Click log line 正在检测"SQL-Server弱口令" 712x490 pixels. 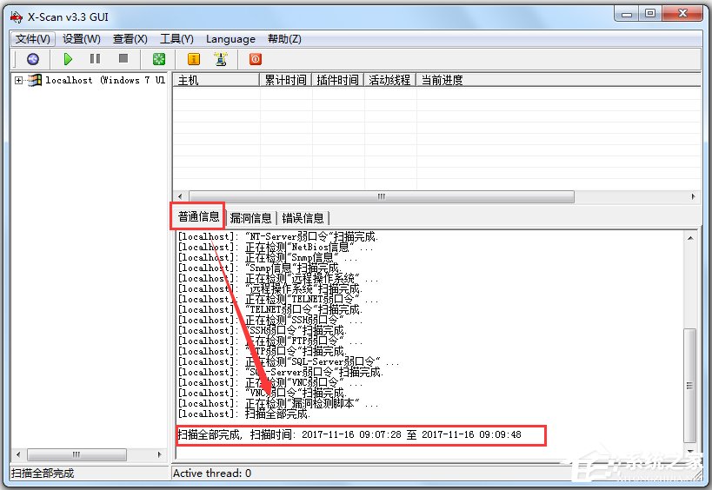pos(289,361)
